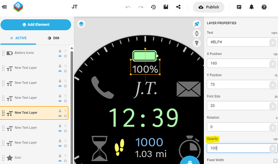Image resolution: width=278 pixels, height=164 pixels.
Task: Open the share options
Action: coord(178,7)
